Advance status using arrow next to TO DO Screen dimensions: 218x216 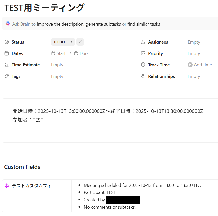(71, 42)
